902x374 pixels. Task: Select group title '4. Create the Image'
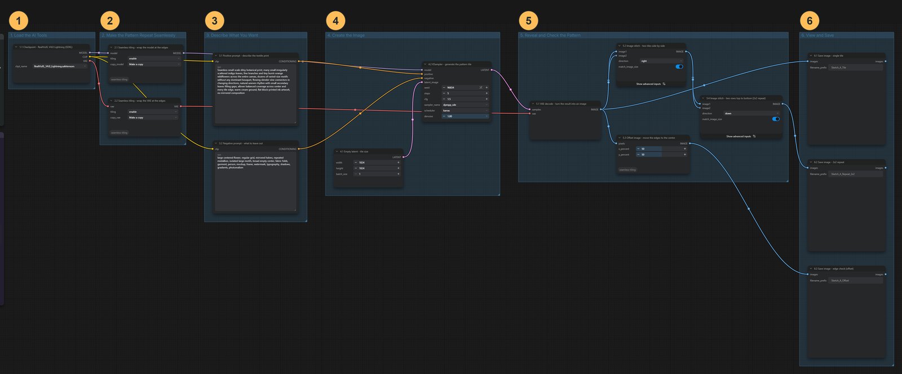346,35
